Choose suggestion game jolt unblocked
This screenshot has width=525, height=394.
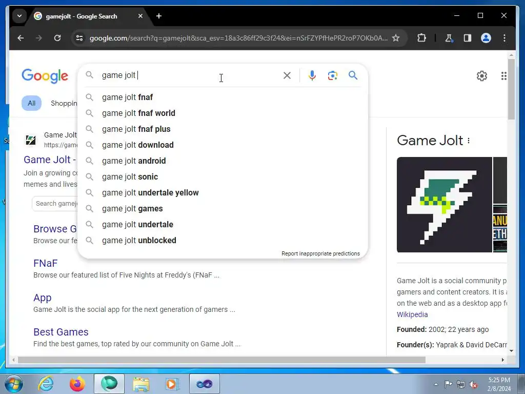click(x=223, y=241)
